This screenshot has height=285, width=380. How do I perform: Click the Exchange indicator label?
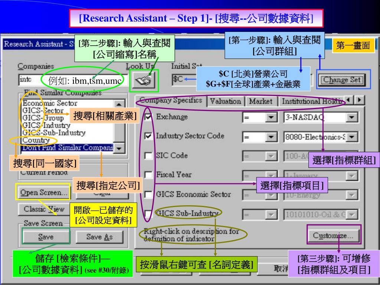172,117
